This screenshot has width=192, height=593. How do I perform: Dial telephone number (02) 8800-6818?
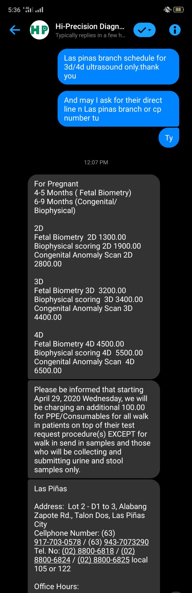point(88,551)
